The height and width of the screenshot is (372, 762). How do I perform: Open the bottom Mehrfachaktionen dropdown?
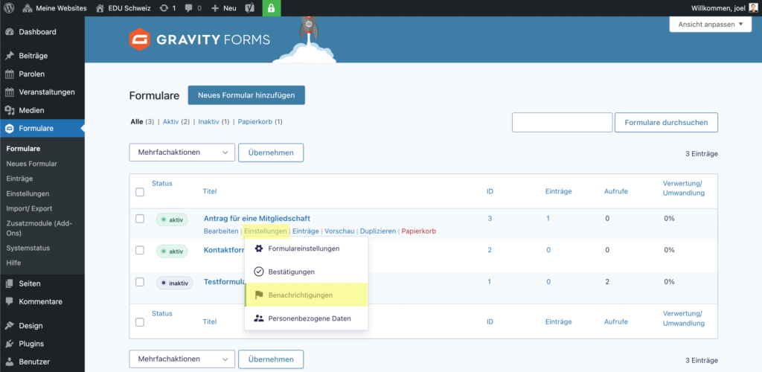click(182, 359)
